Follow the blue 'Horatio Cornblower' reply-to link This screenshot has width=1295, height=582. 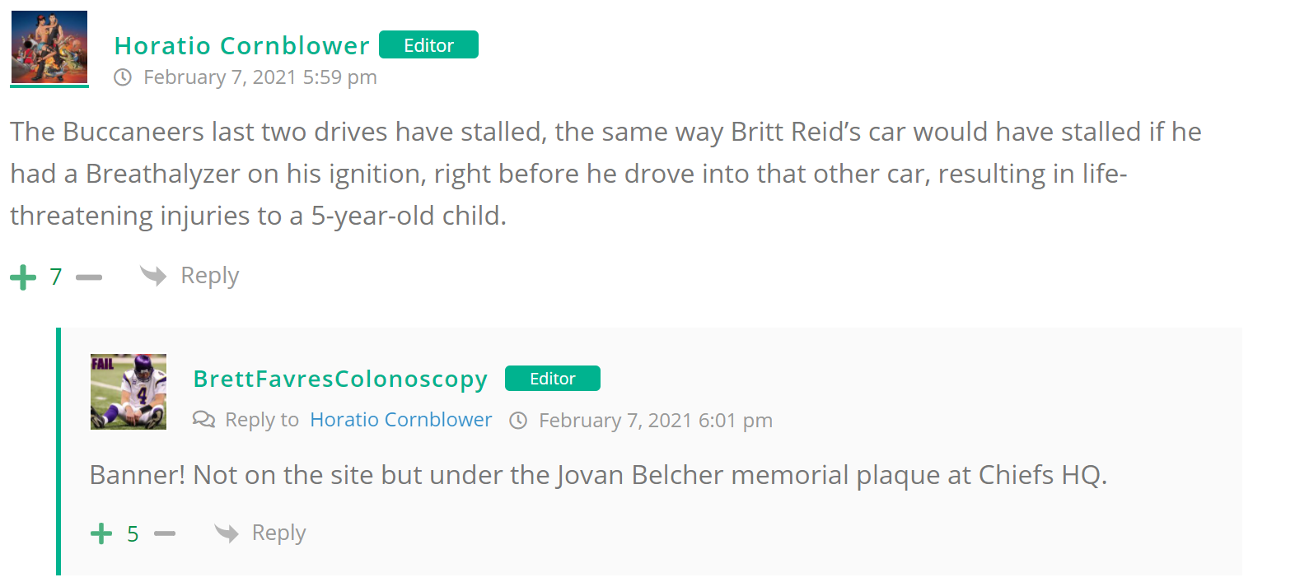coord(400,420)
